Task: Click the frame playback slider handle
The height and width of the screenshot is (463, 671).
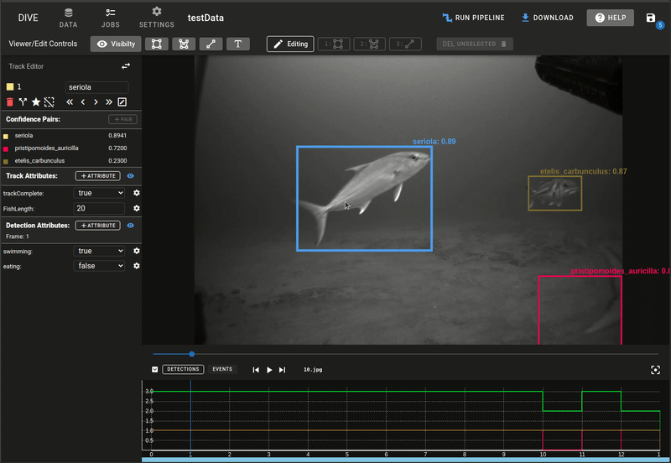Action: tap(192, 354)
